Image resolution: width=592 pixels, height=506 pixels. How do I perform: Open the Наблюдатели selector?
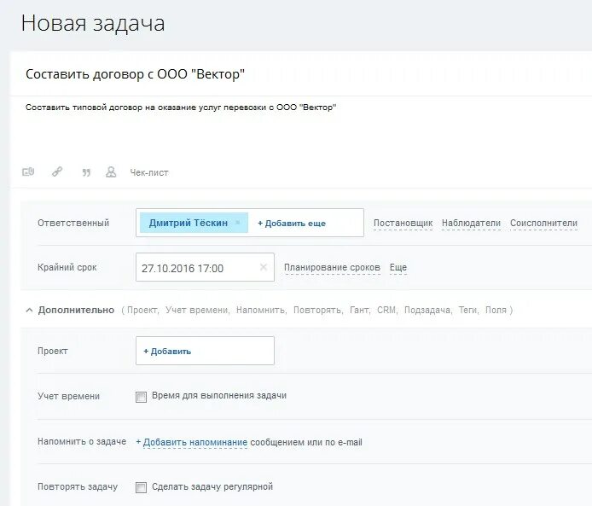[x=471, y=224]
